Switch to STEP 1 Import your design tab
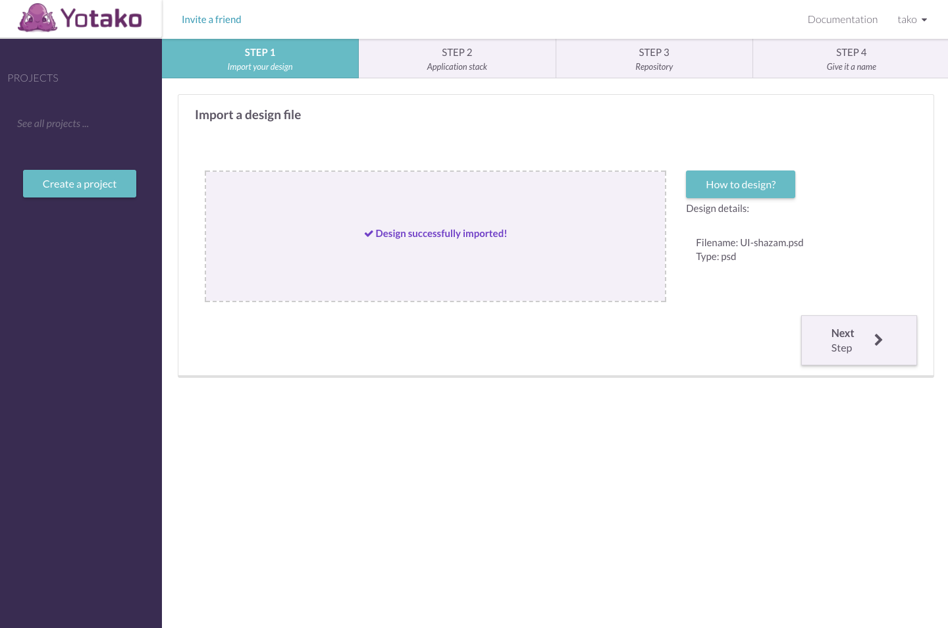This screenshot has width=948, height=628. coord(260,59)
